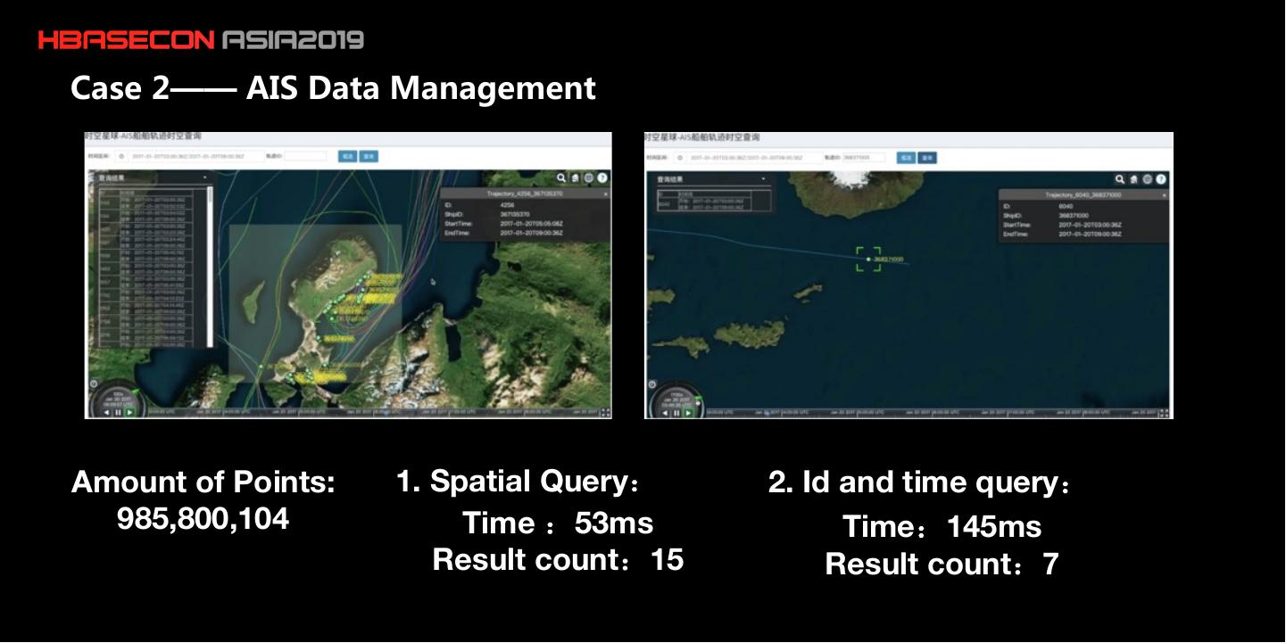This screenshot has width=1286, height=643.
Task: Click the home view icon in right map
Action: tap(1133, 179)
